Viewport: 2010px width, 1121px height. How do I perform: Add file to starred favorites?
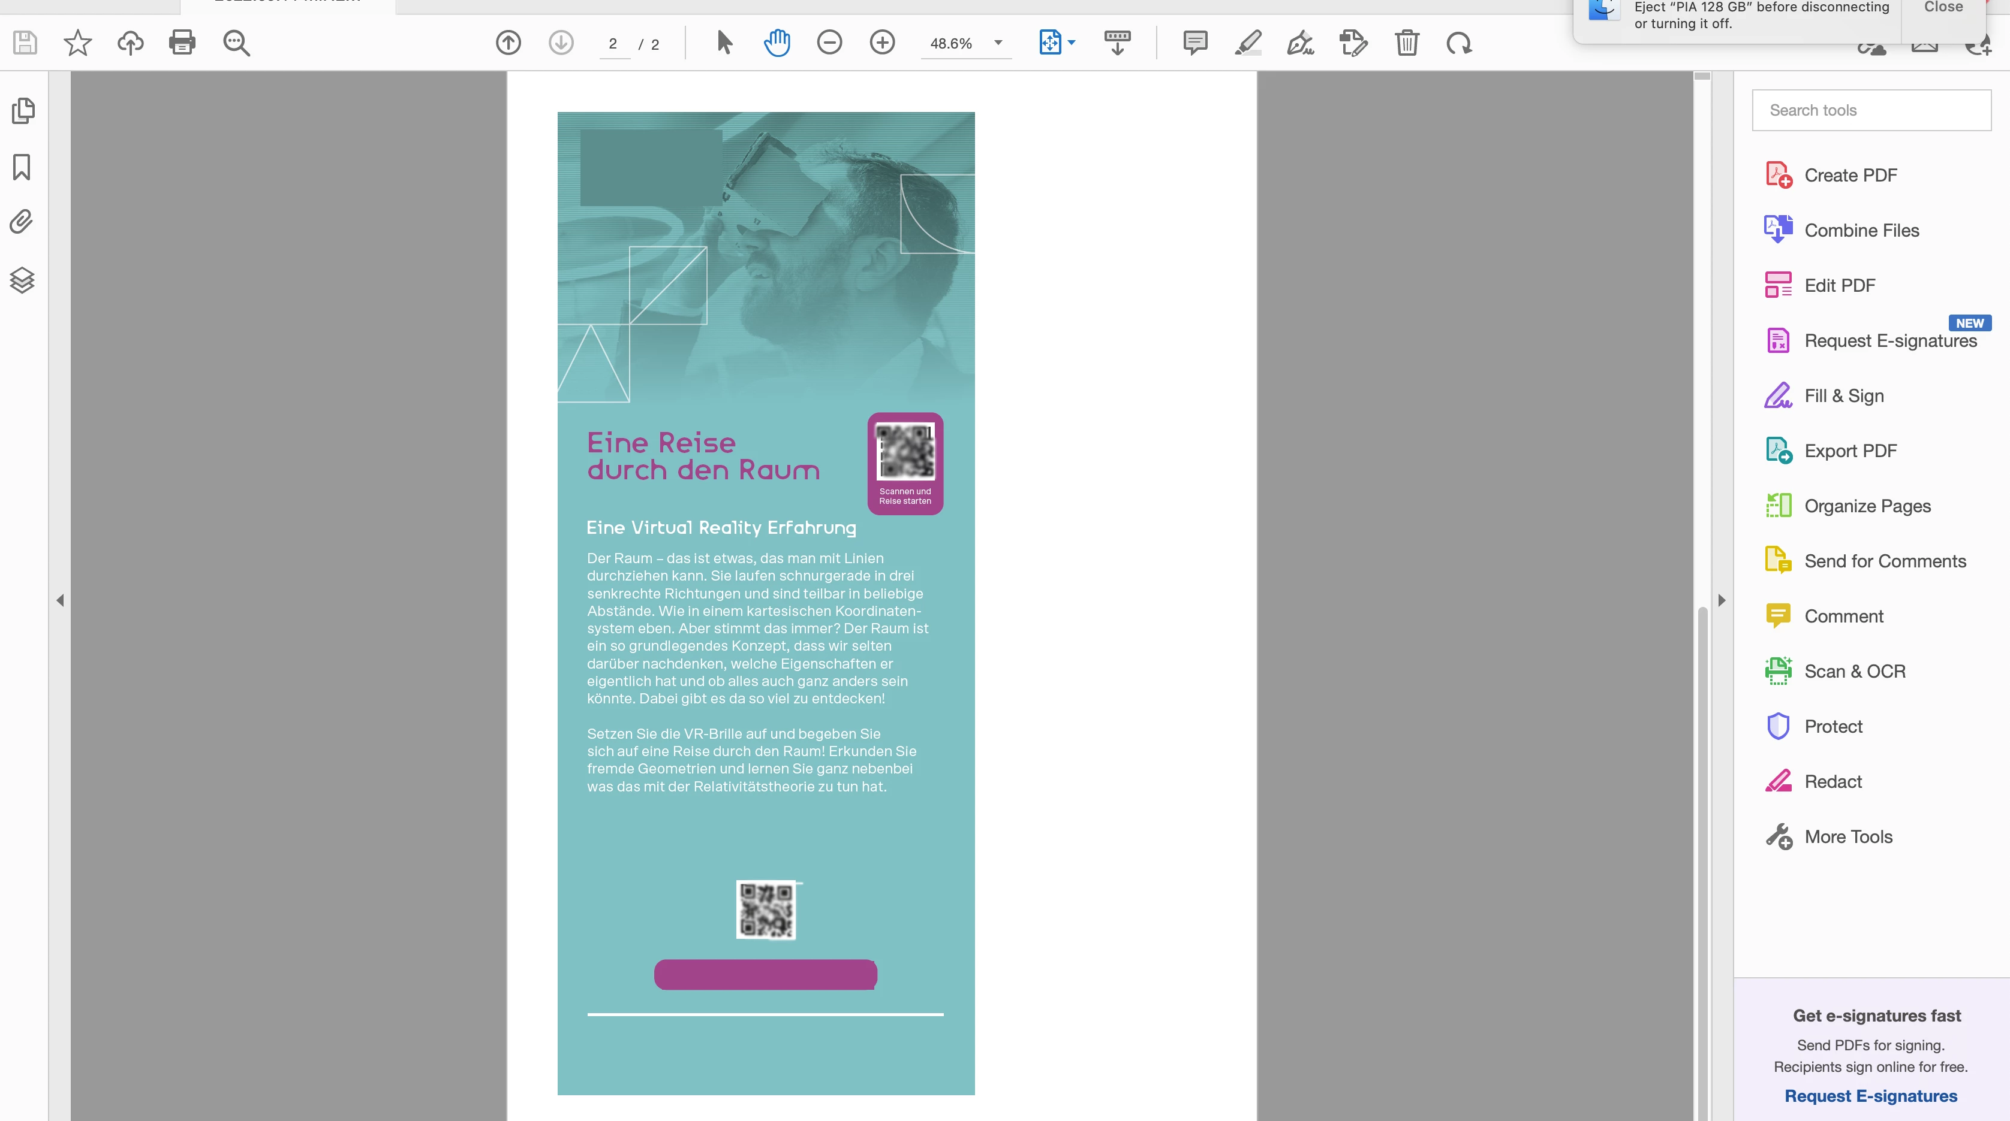pyautogui.click(x=77, y=42)
